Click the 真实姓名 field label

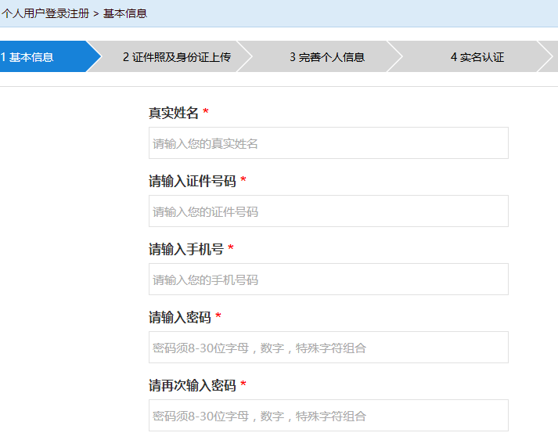tap(174, 114)
